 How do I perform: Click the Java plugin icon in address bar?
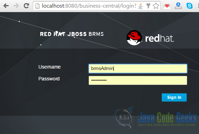coord(141,6)
